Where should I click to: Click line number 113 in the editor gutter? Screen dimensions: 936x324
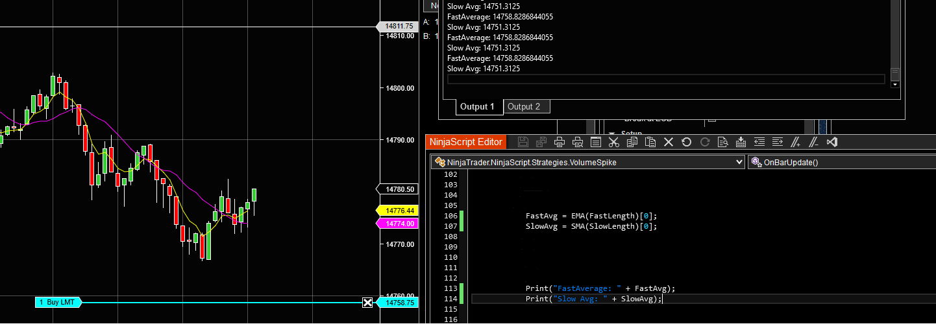[450, 288]
